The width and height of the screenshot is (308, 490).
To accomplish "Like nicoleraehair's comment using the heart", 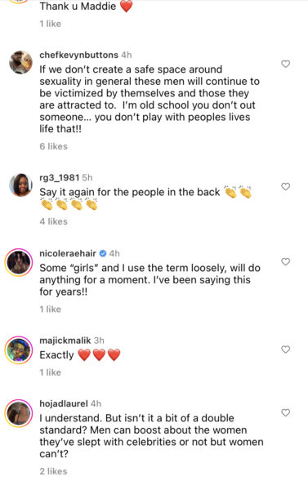I will (x=285, y=261).
